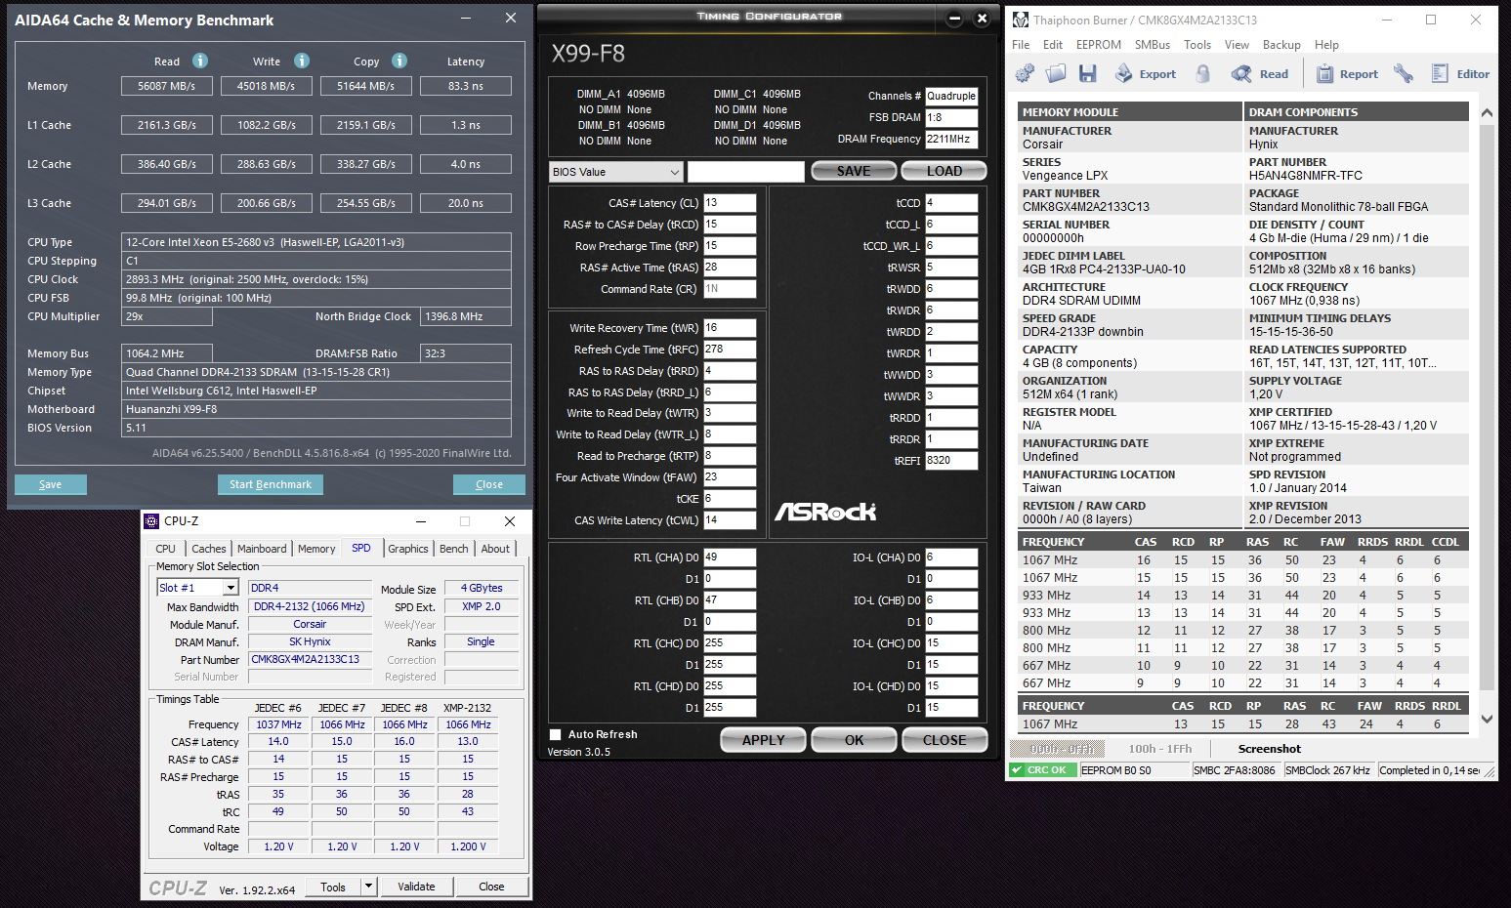Click down arrow of Thaiphoon Burner scrollbar
1511x908 pixels.
[x=1487, y=719]
